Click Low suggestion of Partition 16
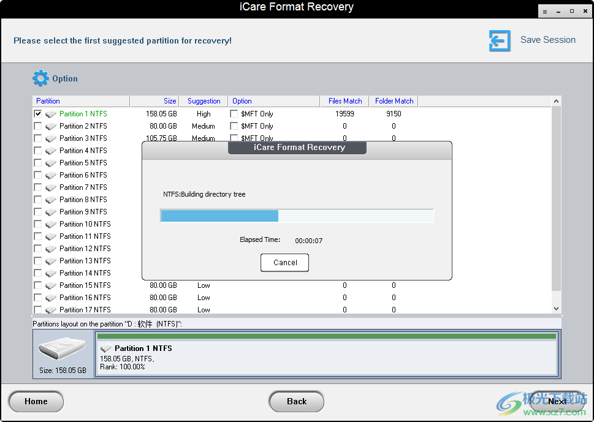 point(204,298)
